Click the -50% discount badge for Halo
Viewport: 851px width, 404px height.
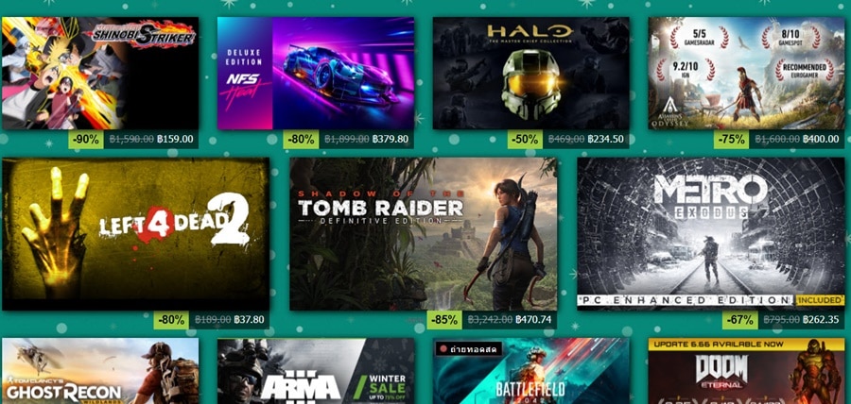[x=525, y=139]
